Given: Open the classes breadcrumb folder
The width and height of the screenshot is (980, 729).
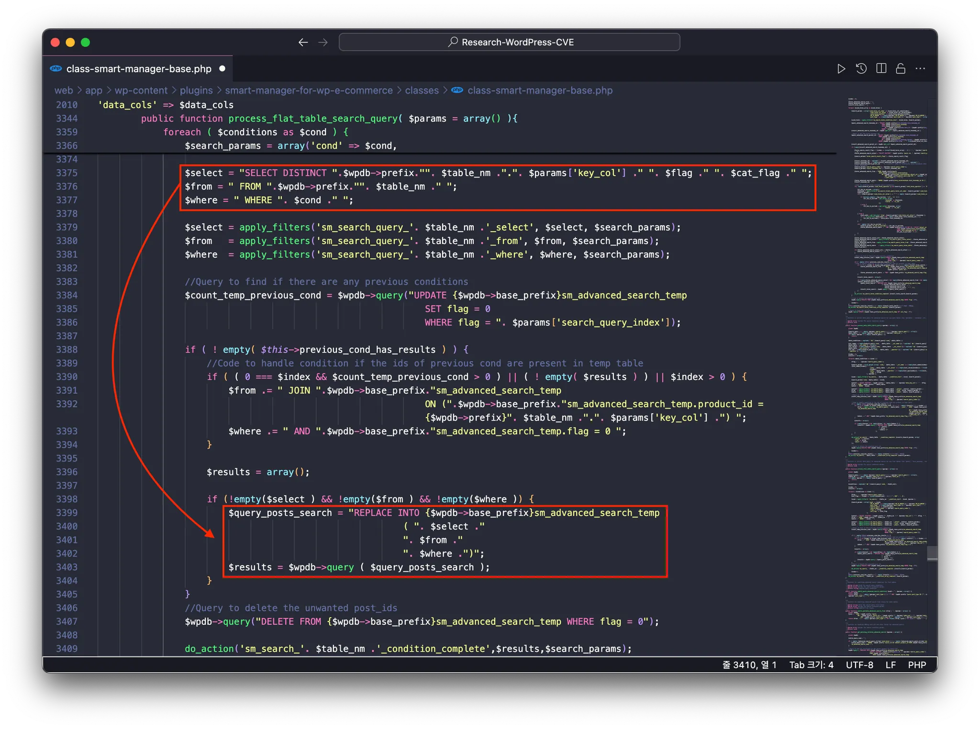Looking at the screenshot, I should tap(422, 90).
